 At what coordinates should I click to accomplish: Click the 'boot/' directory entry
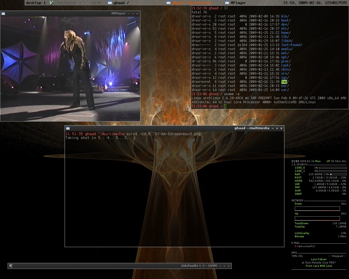click(x=286, y=20)
